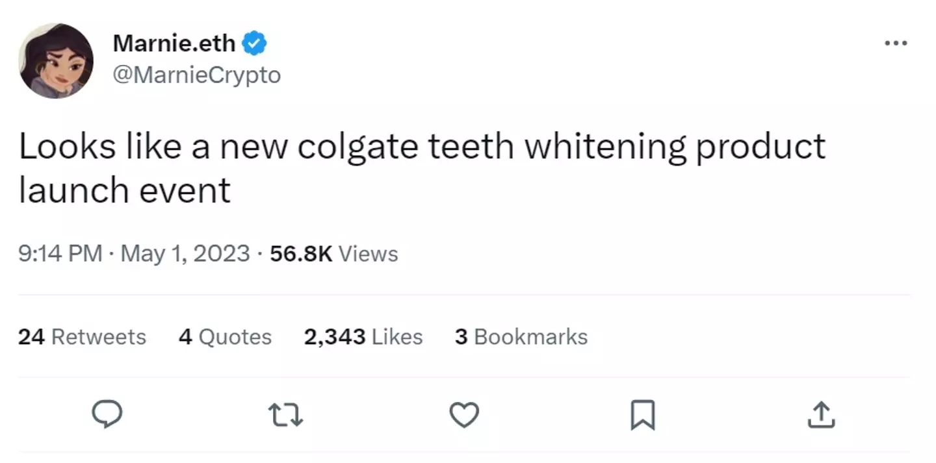Click the Marnie.eth display name
Screen dimensions: 936x463
click(x=174, y=44)
